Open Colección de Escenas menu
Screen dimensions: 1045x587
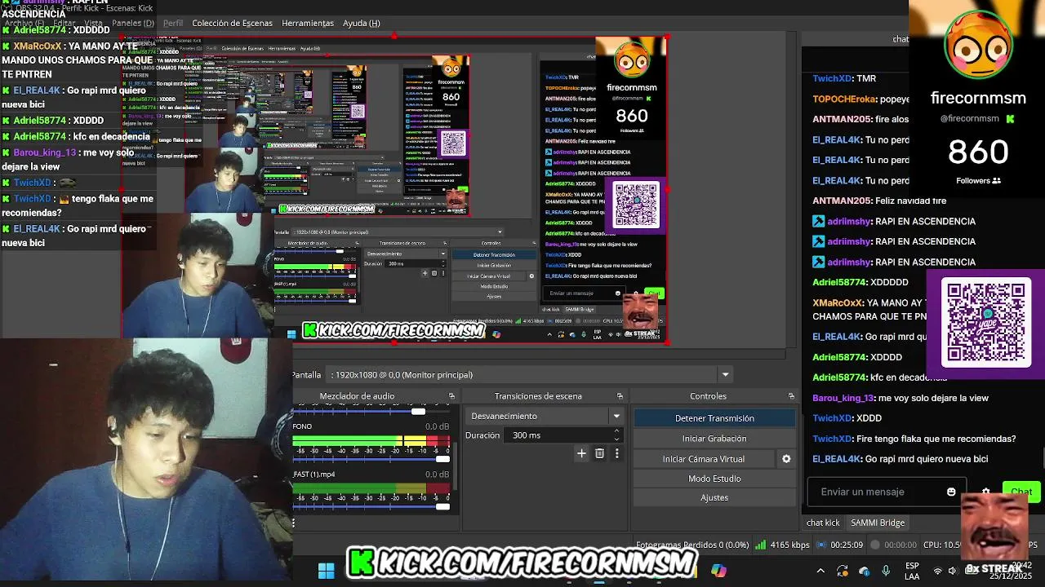click(232, 23)
